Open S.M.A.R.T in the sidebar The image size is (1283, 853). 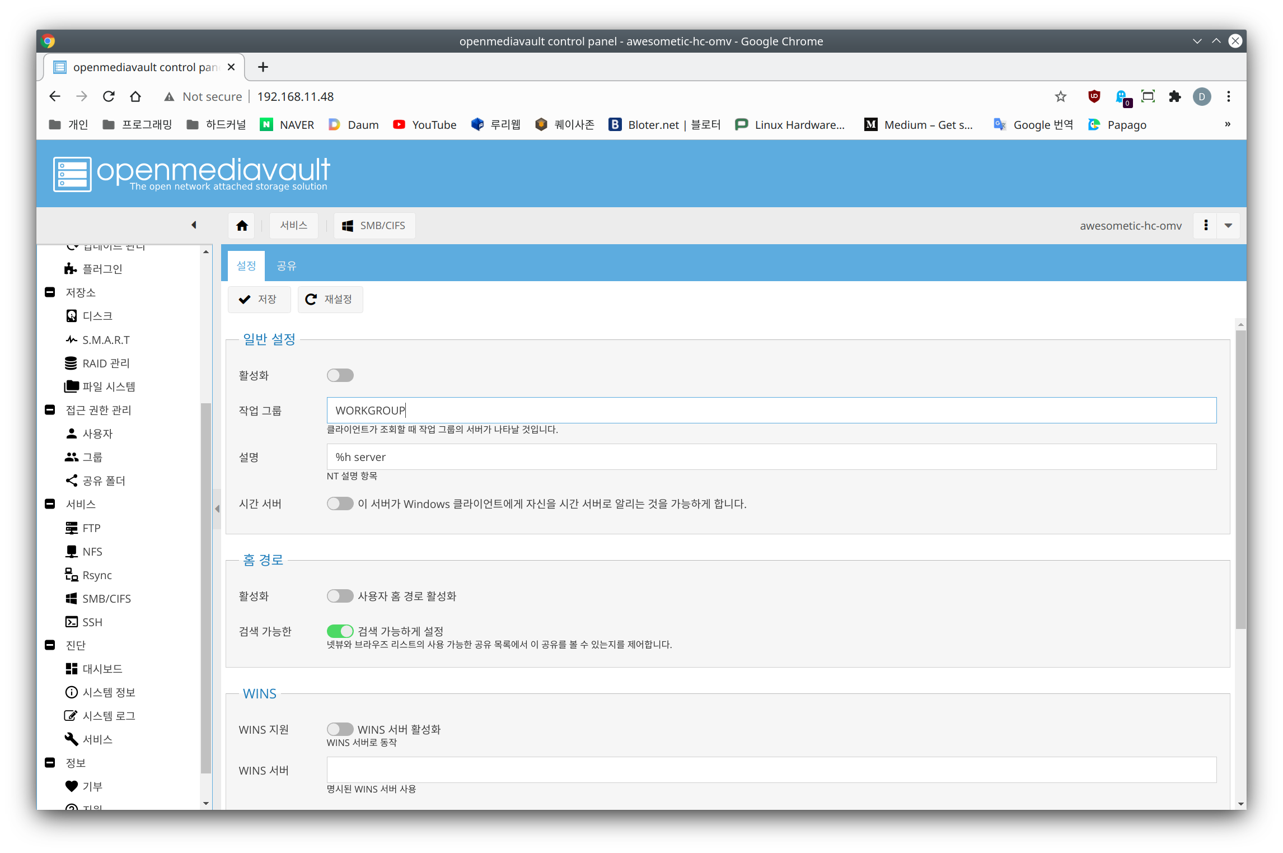(x=105, y=340)
